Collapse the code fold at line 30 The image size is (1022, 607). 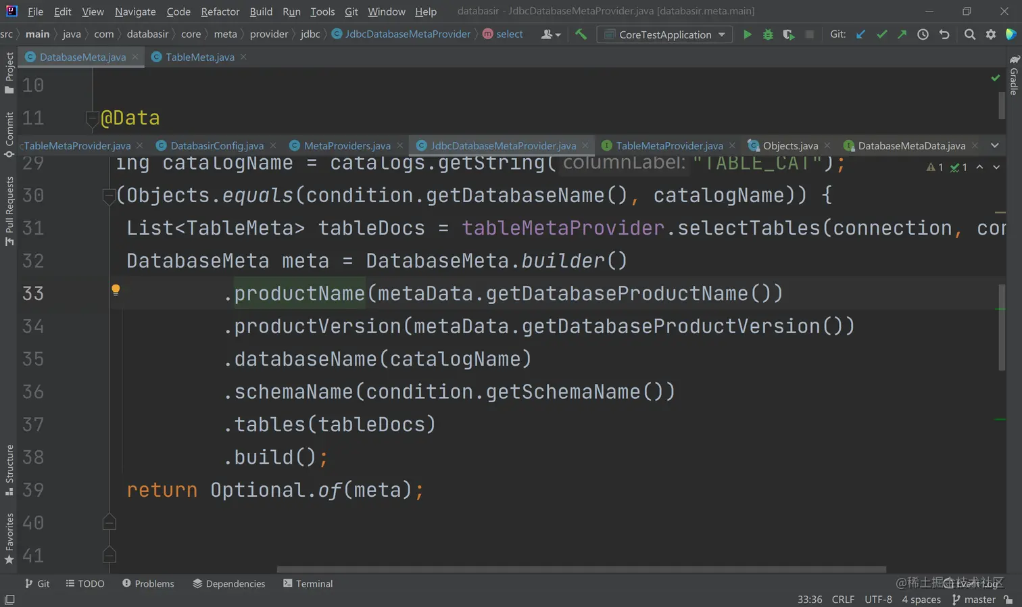click(x=109, y=196)
